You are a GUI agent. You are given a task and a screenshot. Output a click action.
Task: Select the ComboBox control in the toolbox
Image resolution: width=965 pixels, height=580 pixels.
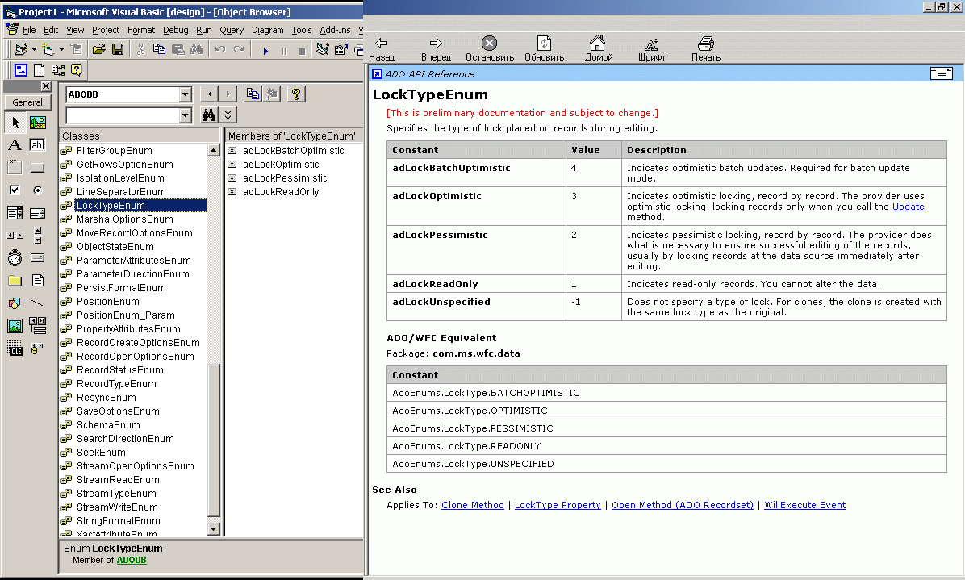pos(15,213)
